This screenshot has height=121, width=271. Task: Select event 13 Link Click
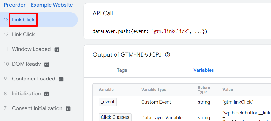[x=23, y=20]
